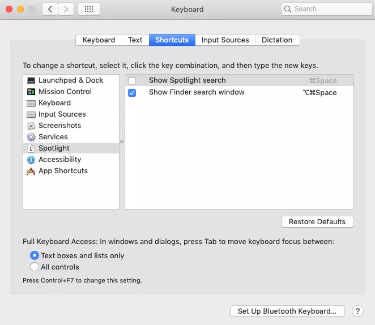
Task: Uncheck Show Finder search window
Action: click(x=132, y=93)
